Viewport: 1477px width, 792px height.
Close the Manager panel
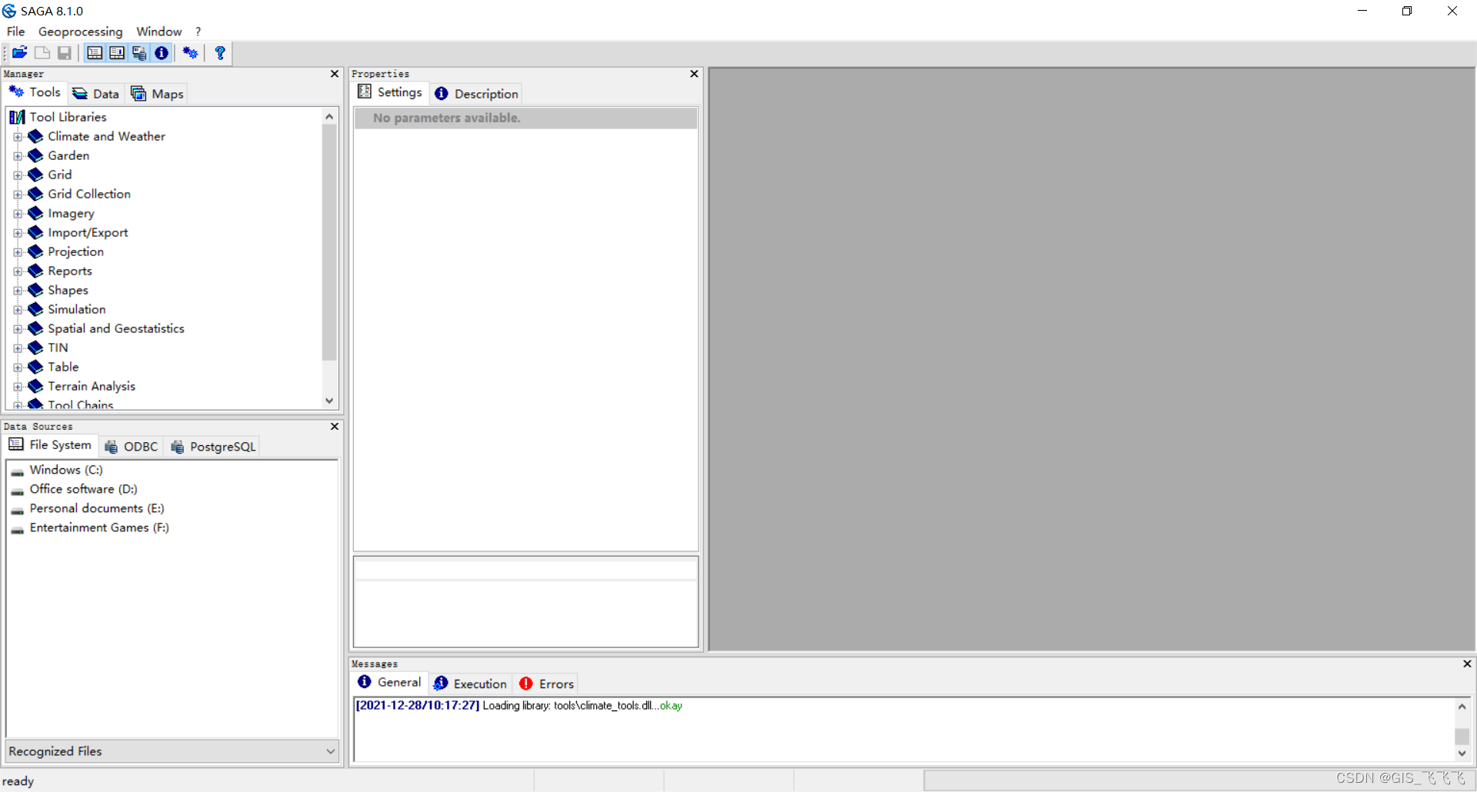click(x=335, y=74)
